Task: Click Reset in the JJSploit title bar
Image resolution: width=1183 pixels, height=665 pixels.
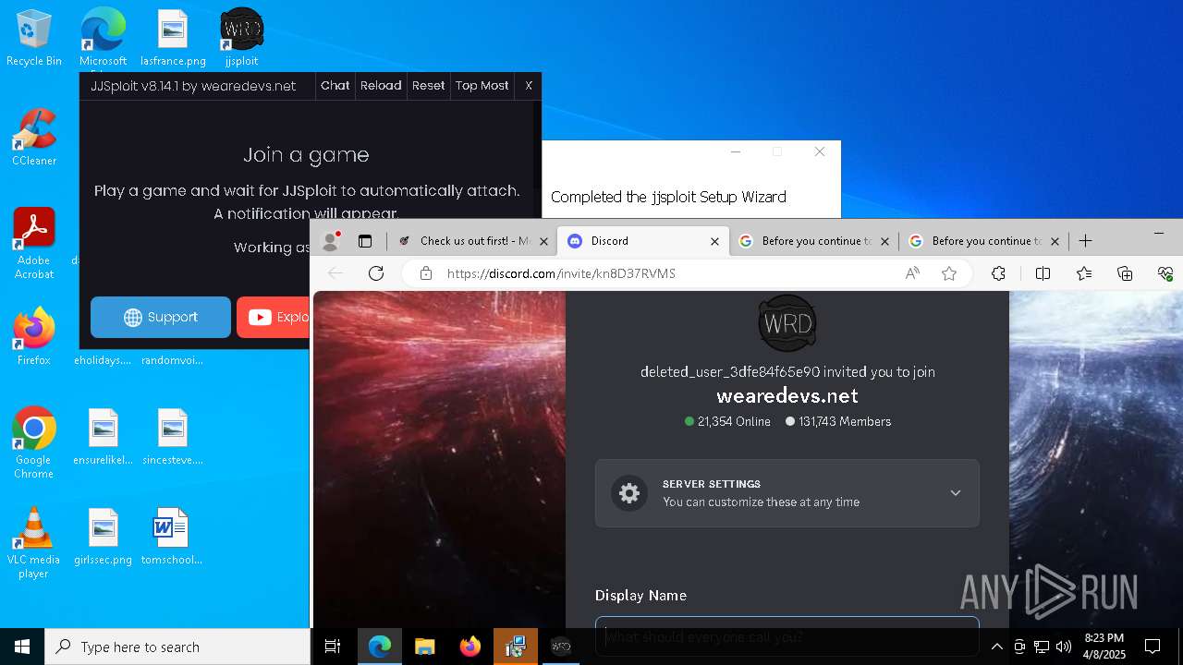Action: 428,86
